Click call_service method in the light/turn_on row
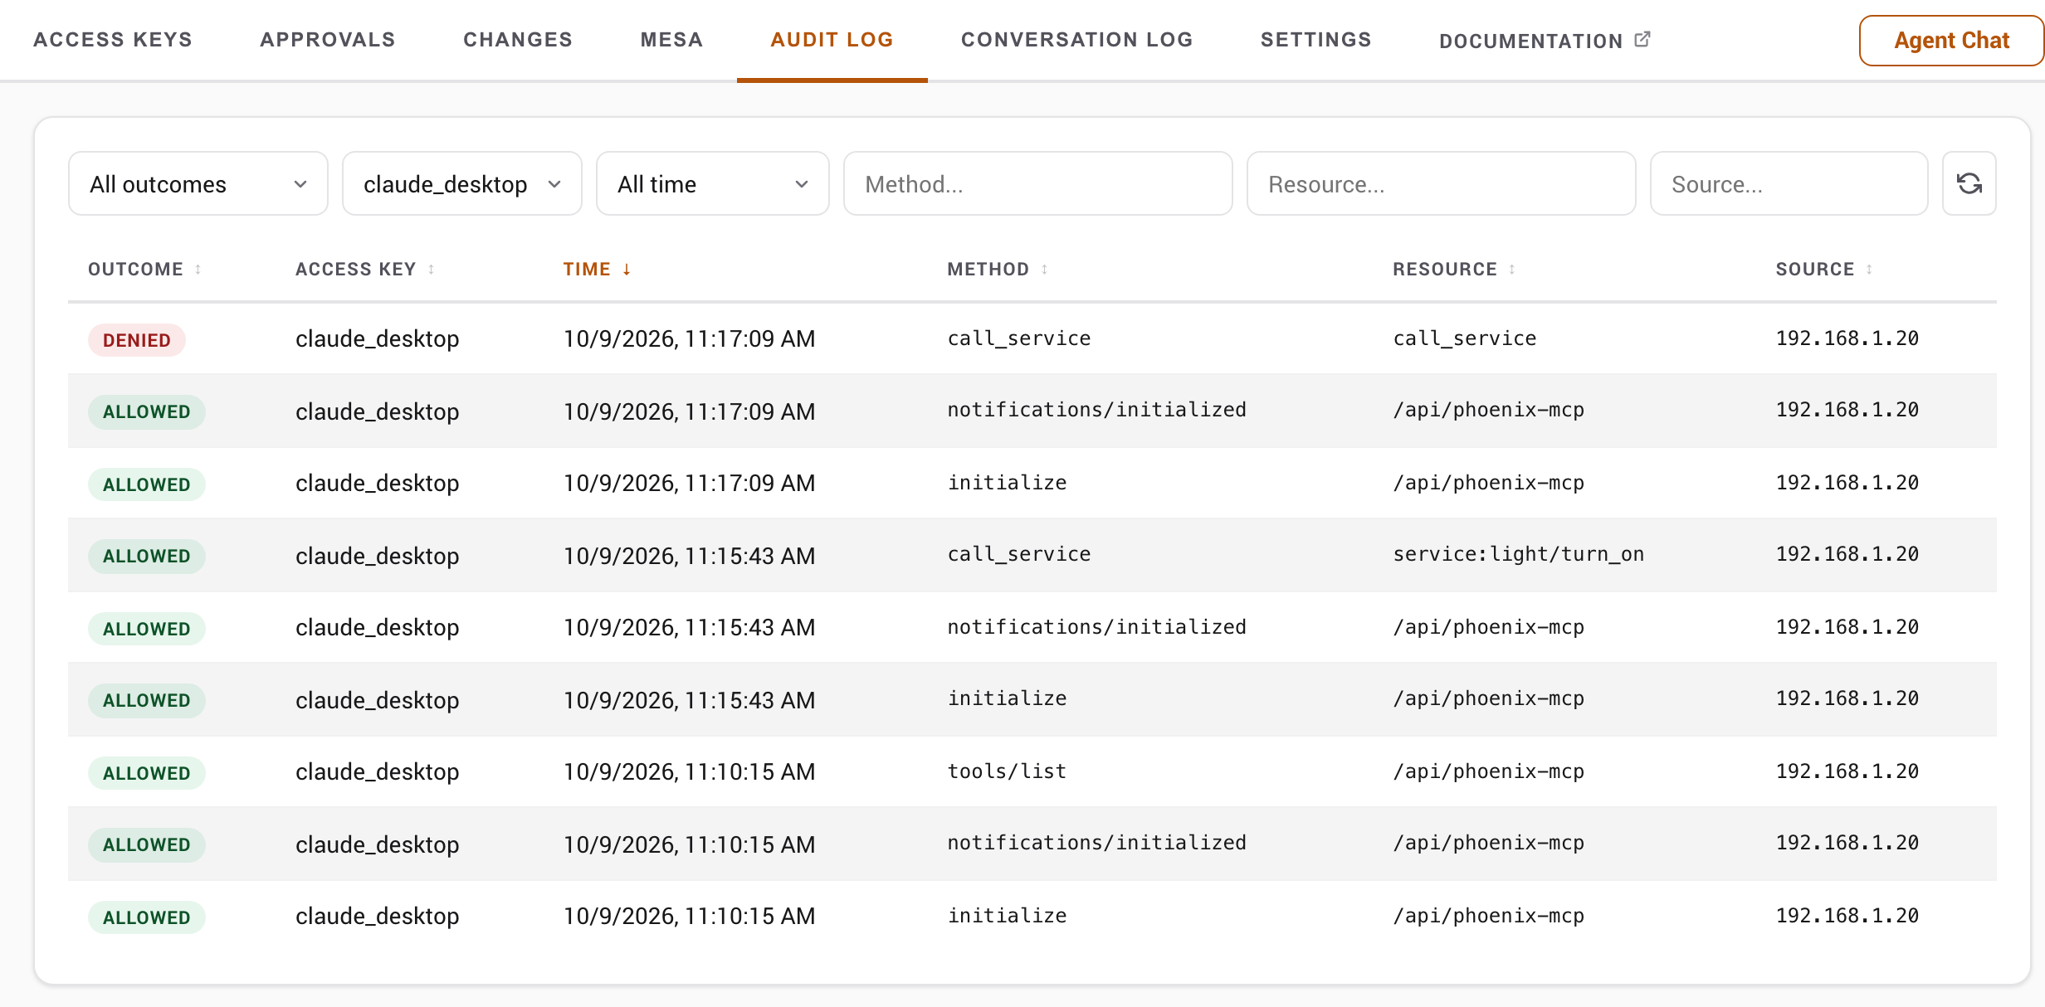The width and height of the screenshot is (2045, 1007). [1019, 554]
